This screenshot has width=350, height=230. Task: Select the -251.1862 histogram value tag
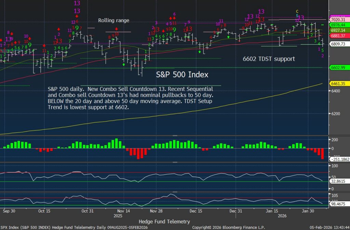[338, 159]
